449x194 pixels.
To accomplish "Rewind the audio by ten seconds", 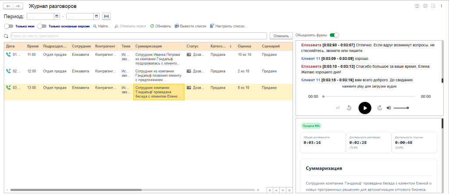I will click(x=349, y=108).
